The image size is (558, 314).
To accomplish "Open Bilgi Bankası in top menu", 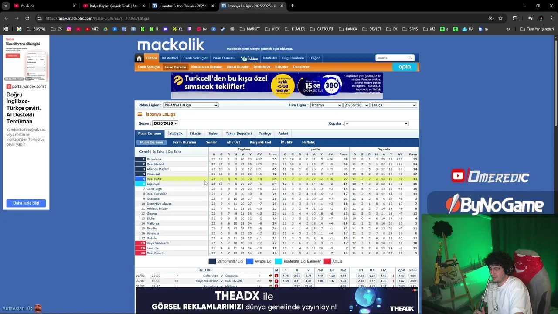I will point(293,58).
